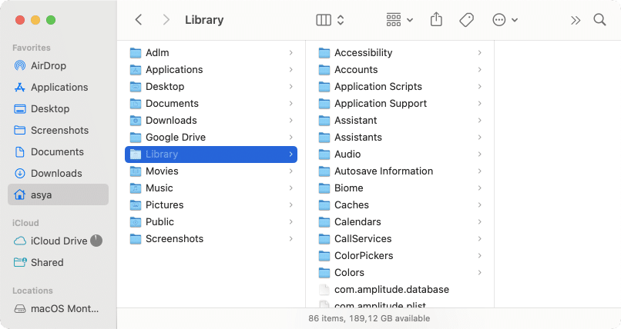Switch view using column view icon
This screenshot has width=621, height=329.
[x=324, y=20]
